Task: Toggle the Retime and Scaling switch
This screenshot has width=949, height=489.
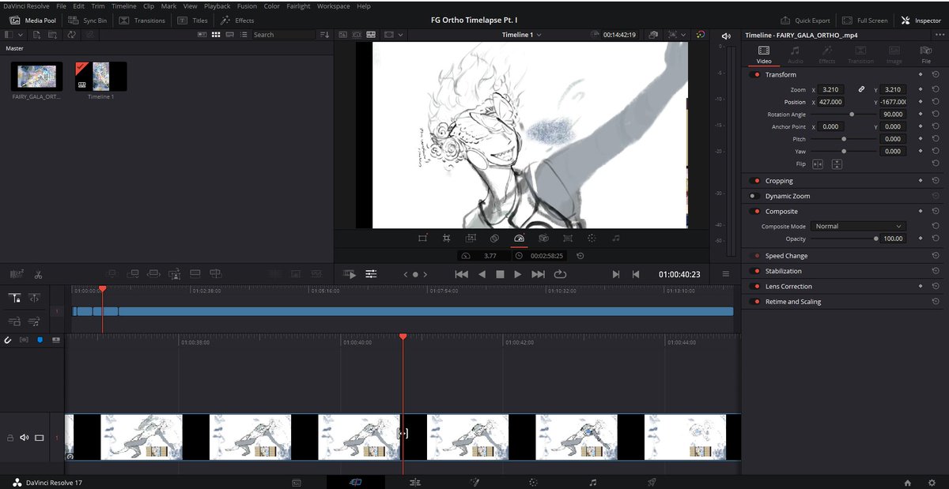Action: [754, 302]
